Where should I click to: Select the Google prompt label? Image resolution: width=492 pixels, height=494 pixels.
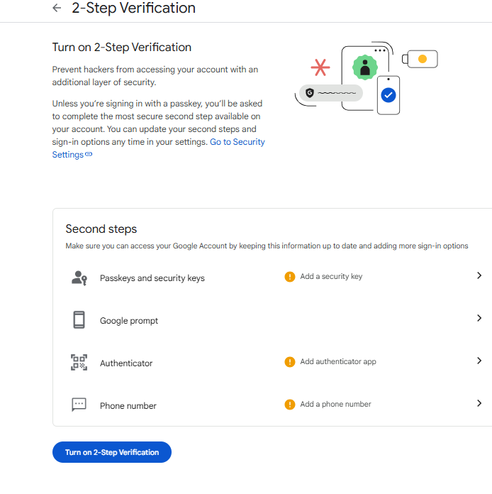129,321
